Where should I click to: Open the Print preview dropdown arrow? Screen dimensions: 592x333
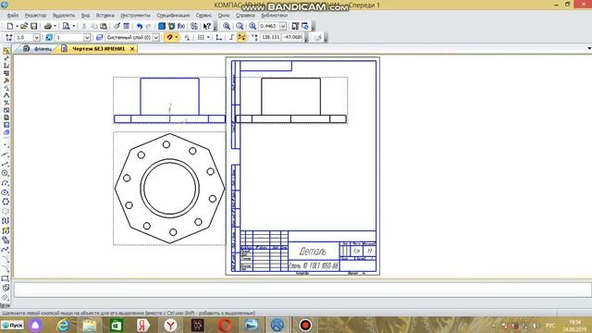pyautogui.click(x=73, y=26)
